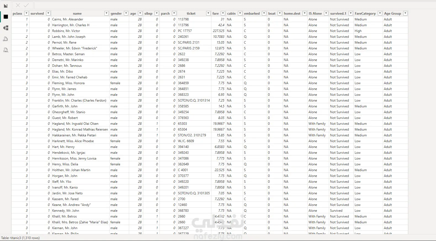Image resolution: width=436 pixels, height=241 pixels.
Task: Open survived column filter dropdown
Action: [48, 13]
